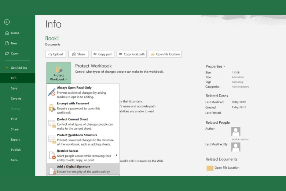Select the sidebar Share entry
The image size is (286, 191).
point(18,129)
